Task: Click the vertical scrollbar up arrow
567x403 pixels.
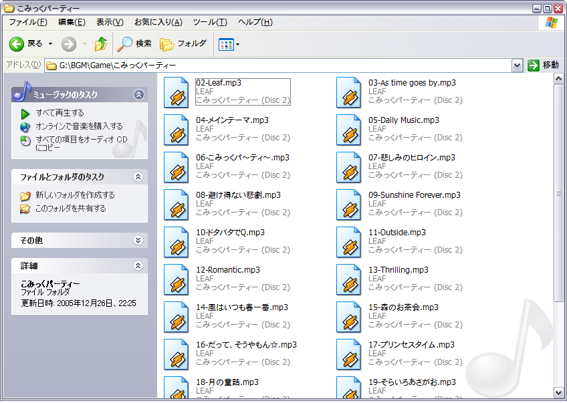Action: 559,79
